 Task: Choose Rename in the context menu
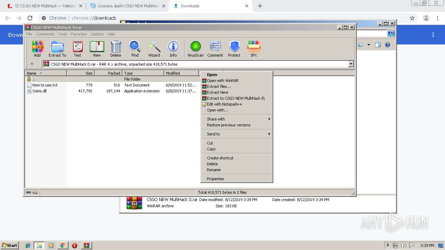[236, 170]
